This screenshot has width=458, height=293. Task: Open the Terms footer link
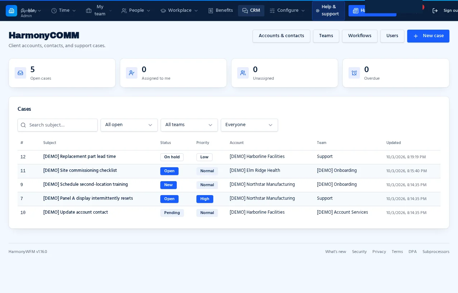(x=397, y=252)
